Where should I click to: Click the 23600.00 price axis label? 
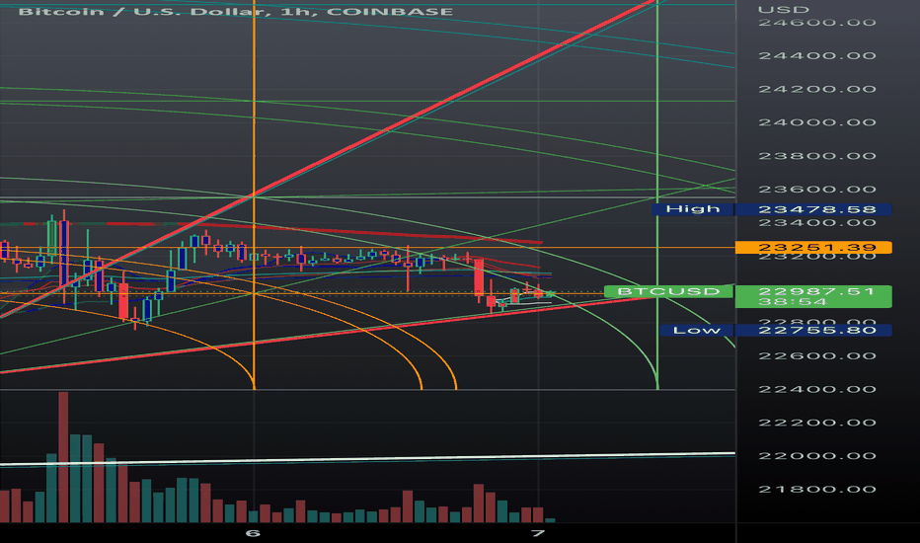coord(817,190)
